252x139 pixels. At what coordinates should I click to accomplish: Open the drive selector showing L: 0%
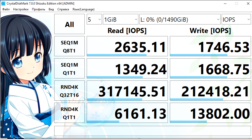pyautogui.click(x=180, y=19)
